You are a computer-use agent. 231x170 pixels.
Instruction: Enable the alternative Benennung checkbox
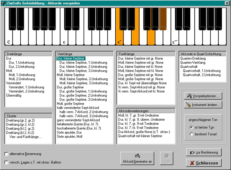pos(6,154)
